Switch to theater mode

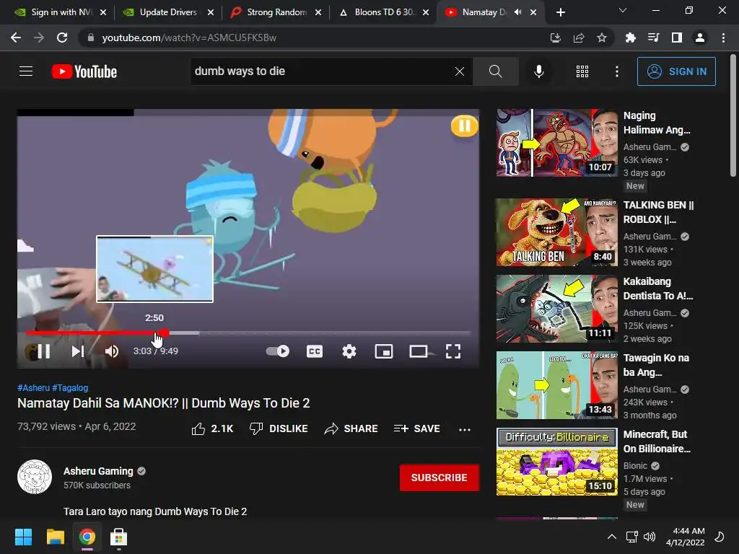(419, 351)
